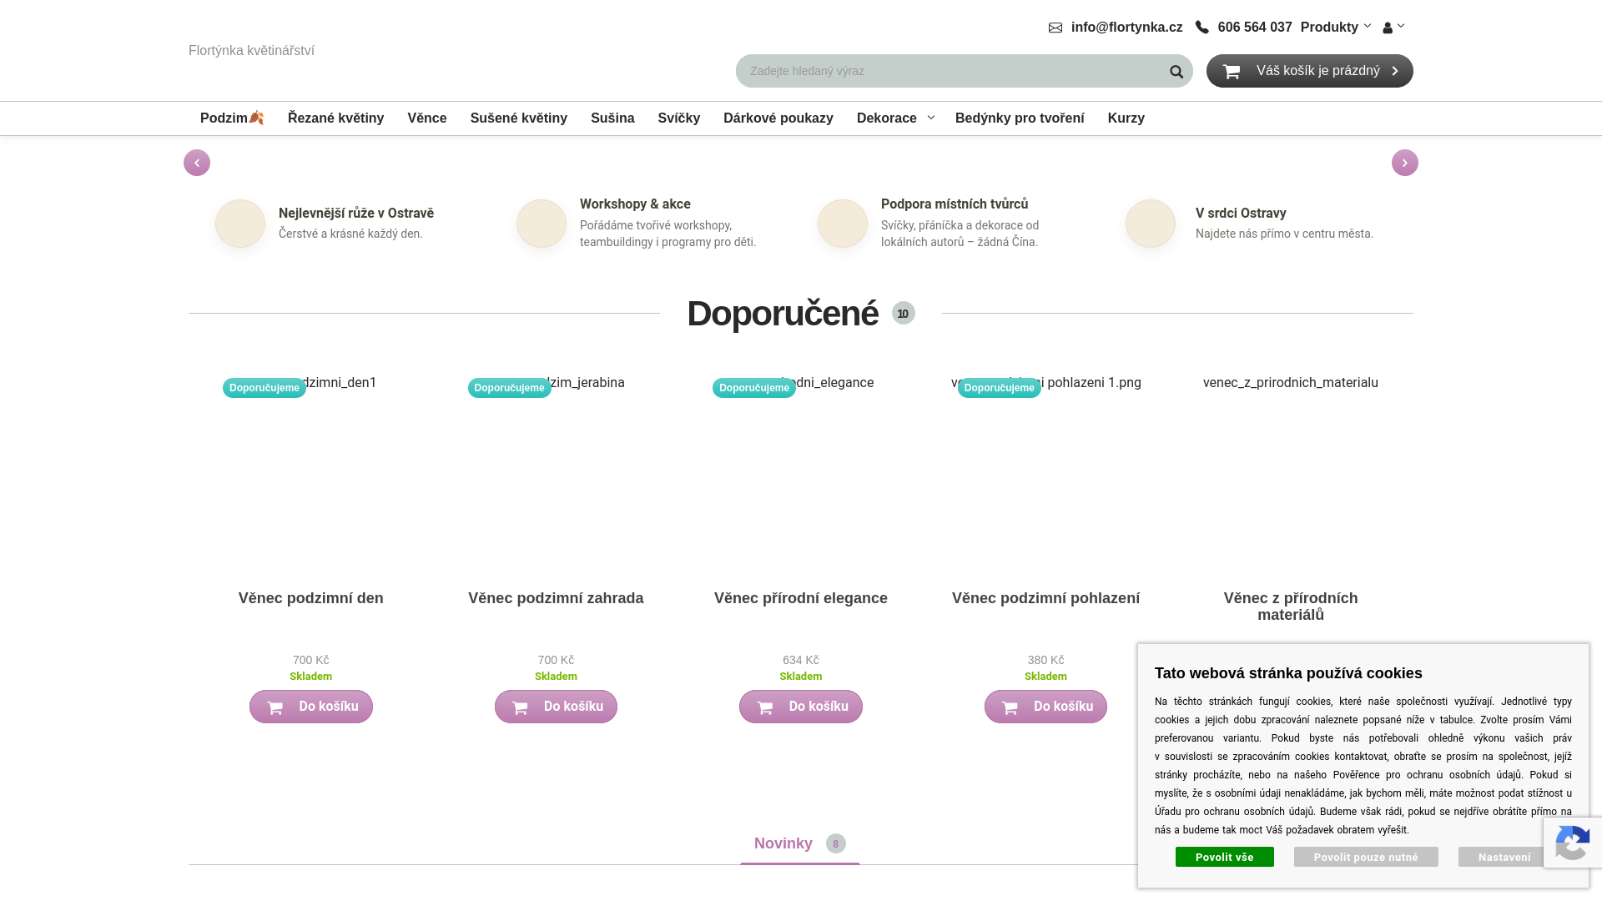The width and height of the screenshot is (1602, 901).
Task: Click the search magnifier icon
Action: [1176, 72]
